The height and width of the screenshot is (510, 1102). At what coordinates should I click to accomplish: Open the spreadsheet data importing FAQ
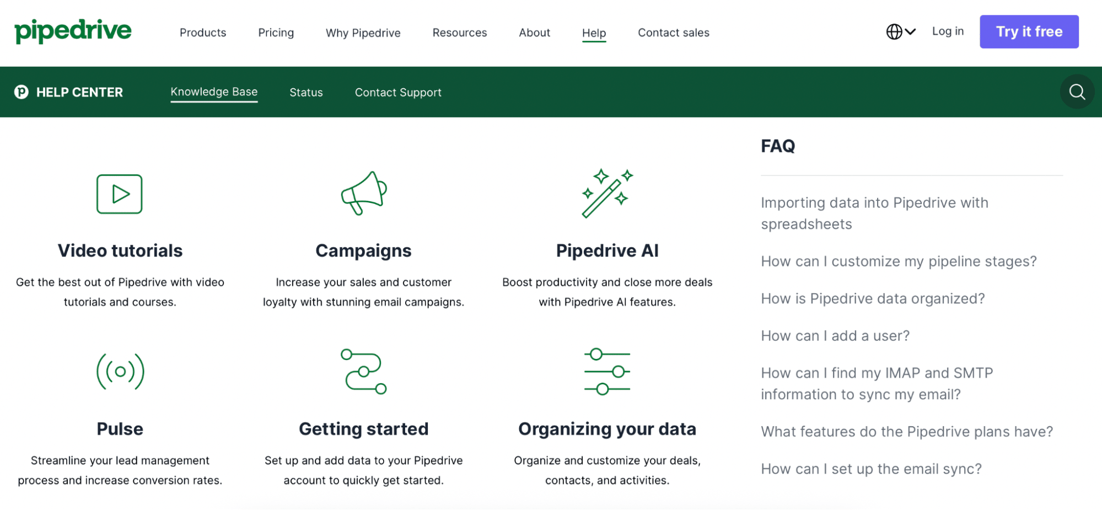point(874,213)
